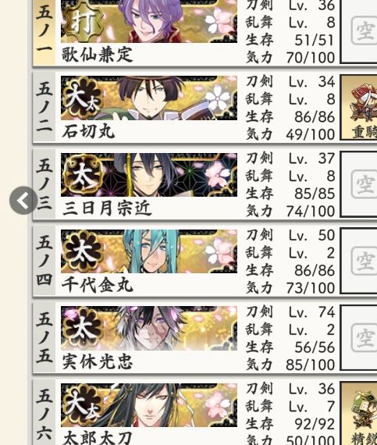
Task: Click the 太 badge on 三日月宗近
Action: point(82,175)
